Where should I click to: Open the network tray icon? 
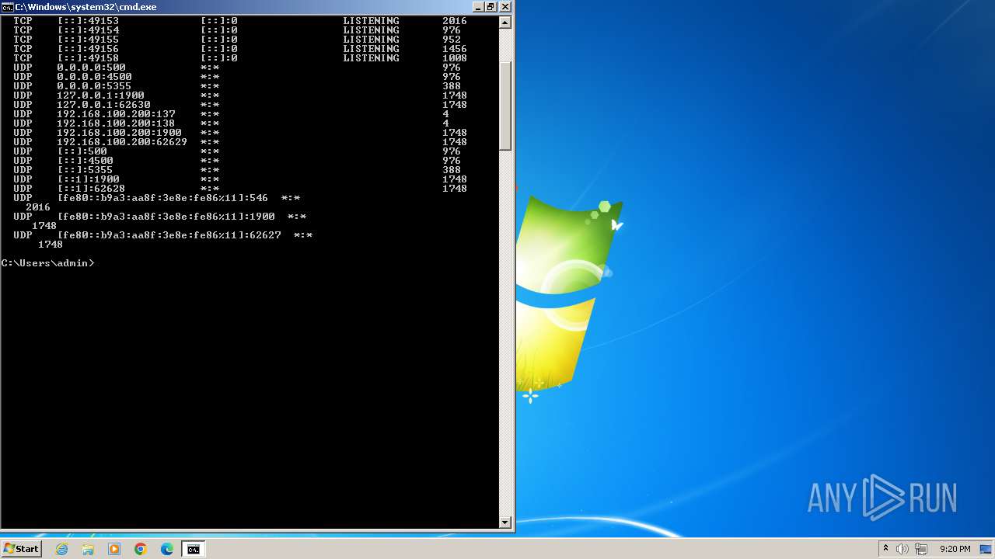point(922,549)
